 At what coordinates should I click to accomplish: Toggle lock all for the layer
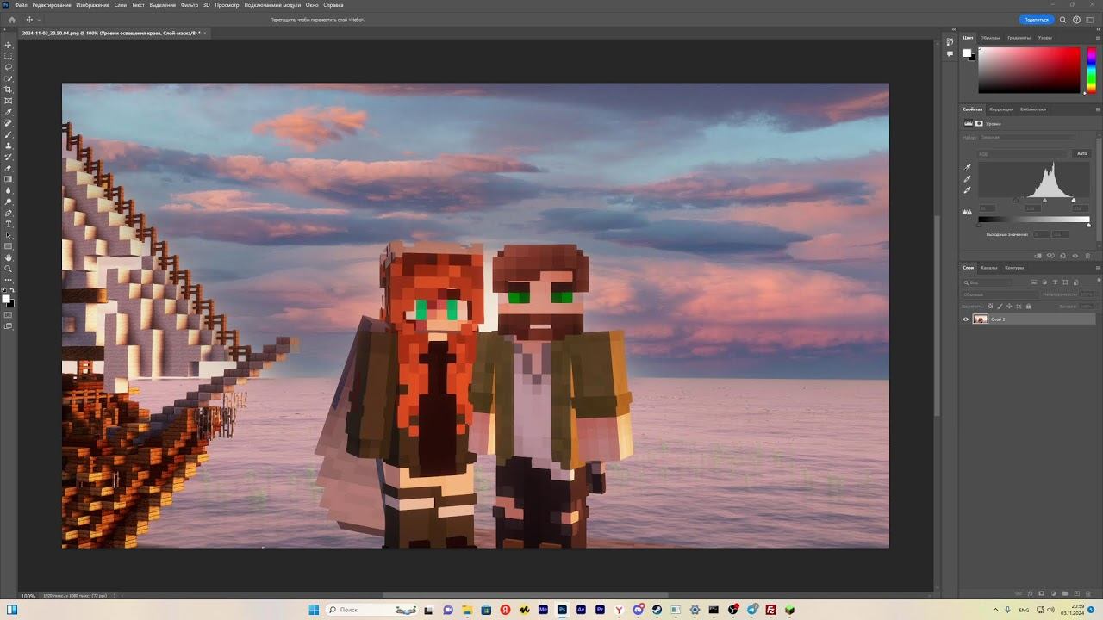[x=1028, y=306]
